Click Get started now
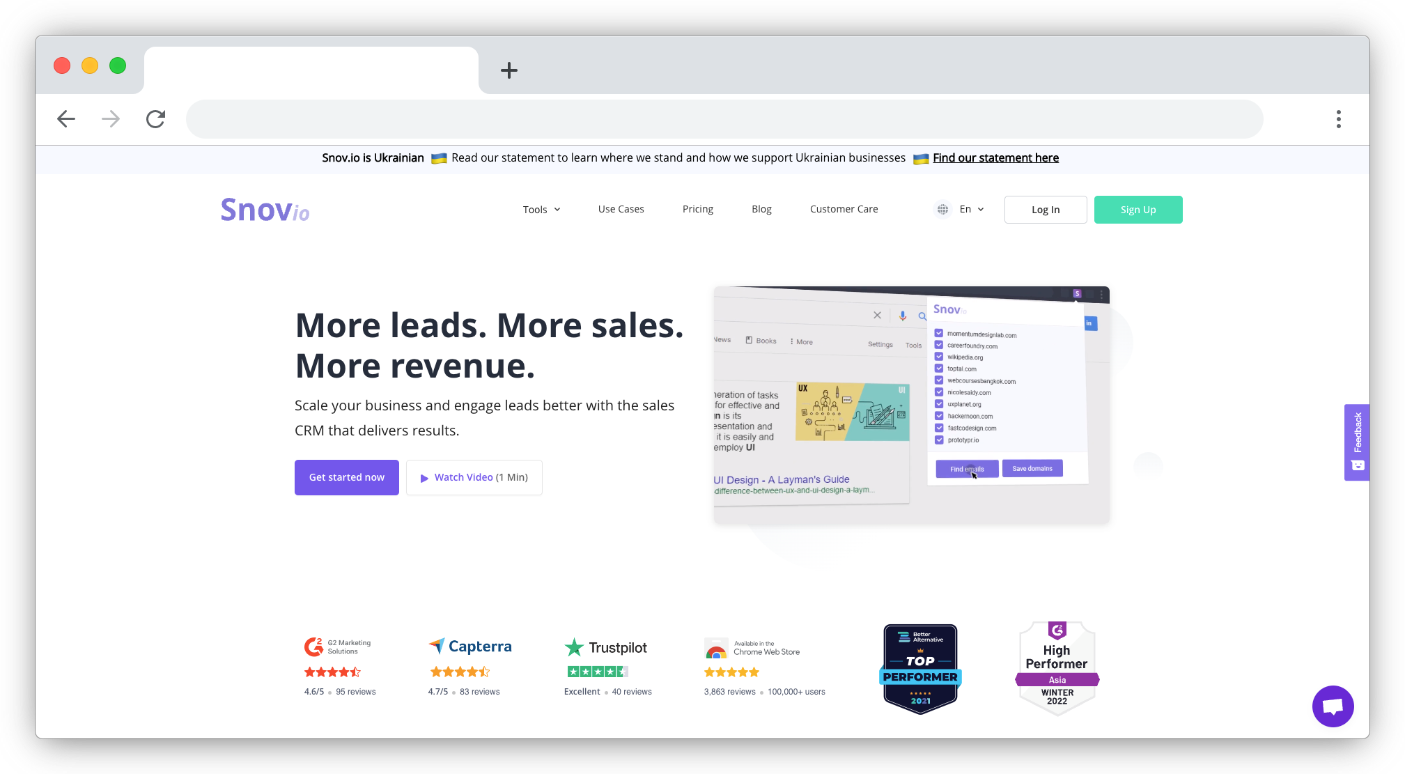The height and width of the screenshot is (774, 1405). tap(347, 477)
